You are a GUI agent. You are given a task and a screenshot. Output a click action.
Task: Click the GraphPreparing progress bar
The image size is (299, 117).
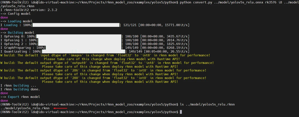pyautogui.click(x=84, y=48)
